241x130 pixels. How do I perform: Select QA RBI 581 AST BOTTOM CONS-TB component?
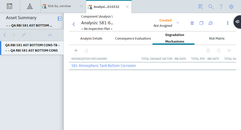pyautogui.click(x=32, y=48)
